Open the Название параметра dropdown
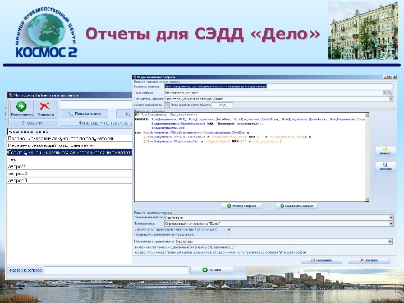 click(391, 218)
